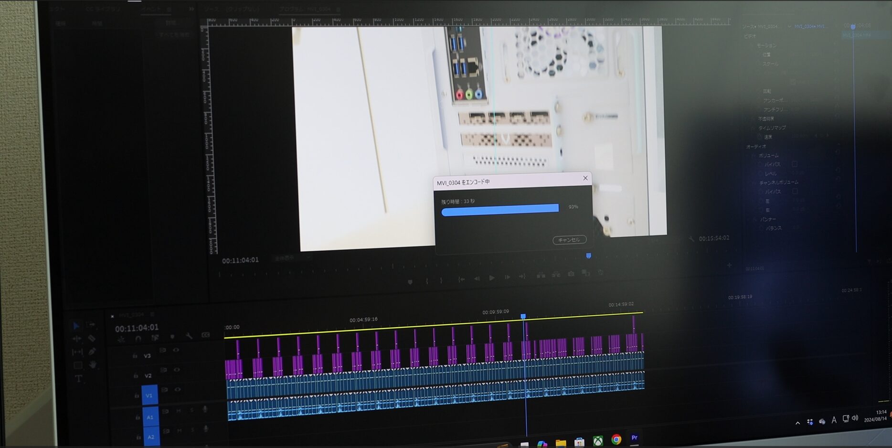Toggle A2 track targeting
Image resolution: width=892 pixels, height=448 pixels.
151,436
